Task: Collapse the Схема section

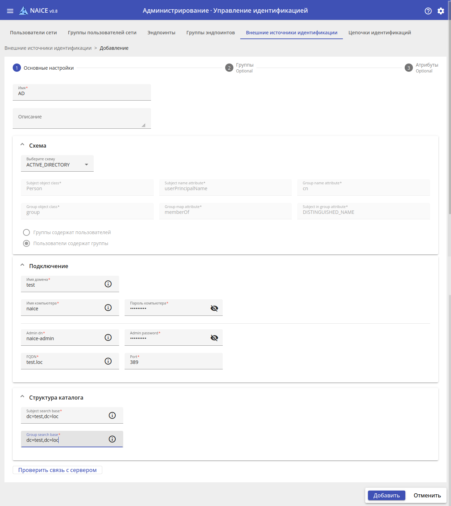Action: point(22,145)
